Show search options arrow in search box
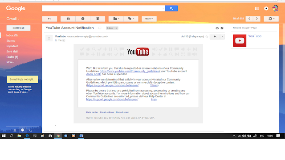The height and width of the screenshot is (160, 285). [x=163, y=8]
